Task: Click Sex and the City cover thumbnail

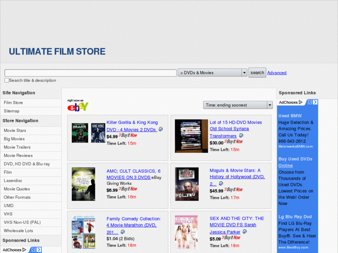Action: pyautogui.click(x=186, y=232)
